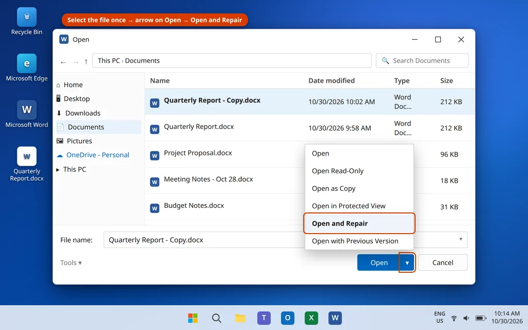Viewport: 528px width, 330px height.
Task: Choose Open from the dropdown menu
Action: (359, 153)
